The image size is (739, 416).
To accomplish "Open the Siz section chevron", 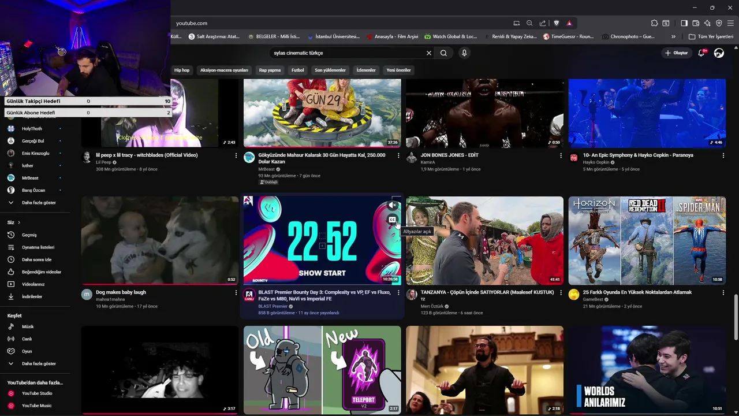I will (x=18, y=222).
